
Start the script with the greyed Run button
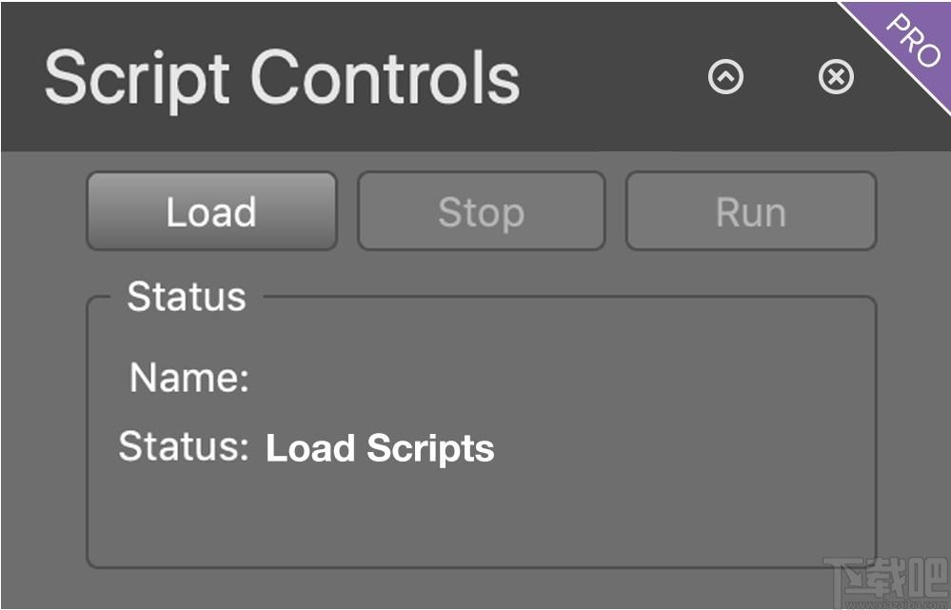pyautogui.click(x=751, y=211)
